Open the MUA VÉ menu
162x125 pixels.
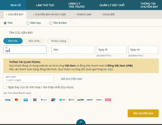coord(16,5)
